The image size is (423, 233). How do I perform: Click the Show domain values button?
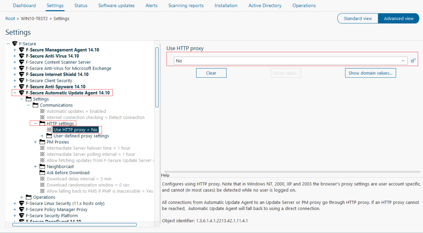tap(371, 73)
